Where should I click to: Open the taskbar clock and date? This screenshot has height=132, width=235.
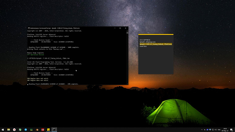point(225,130)
